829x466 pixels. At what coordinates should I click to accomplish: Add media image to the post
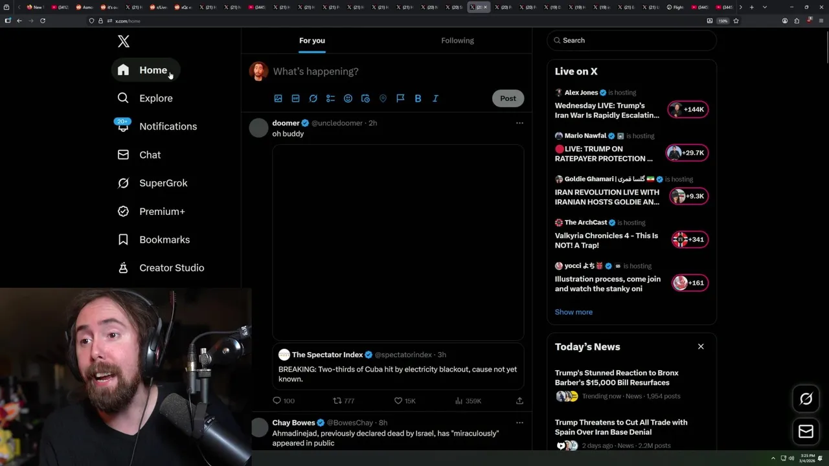(x=278, y=98)
